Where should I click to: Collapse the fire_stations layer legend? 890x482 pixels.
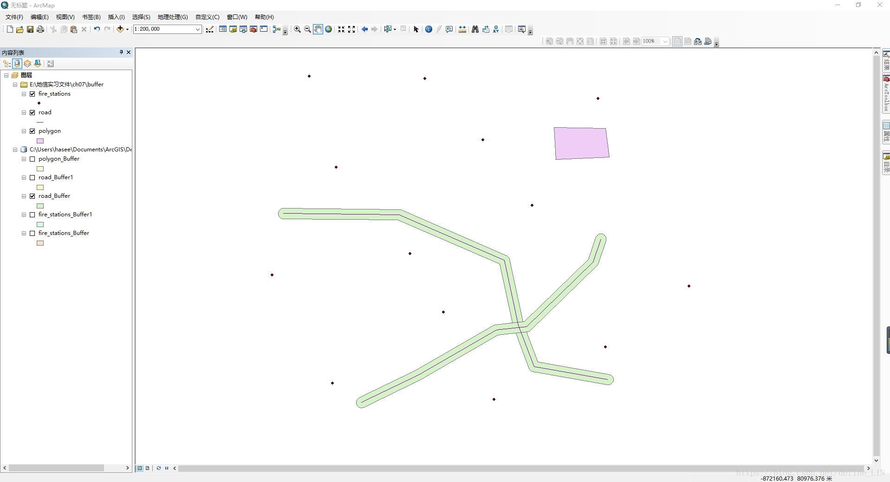[x=24, y=94]
